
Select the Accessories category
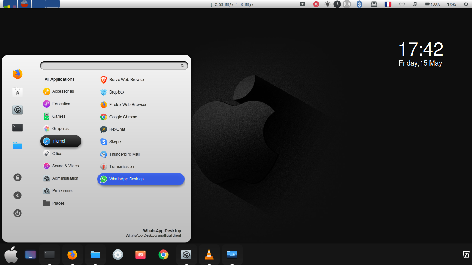coord(61,91)
